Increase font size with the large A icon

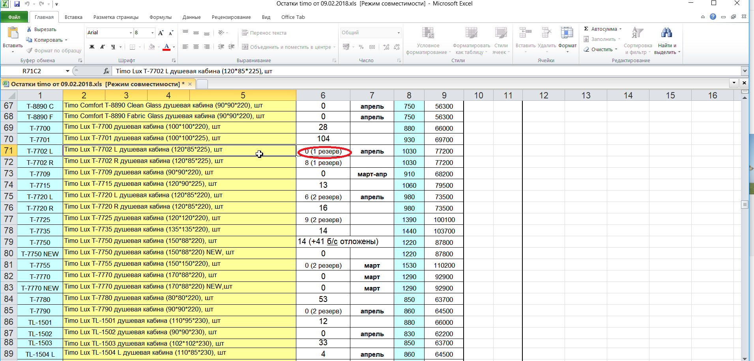[161, 33]
